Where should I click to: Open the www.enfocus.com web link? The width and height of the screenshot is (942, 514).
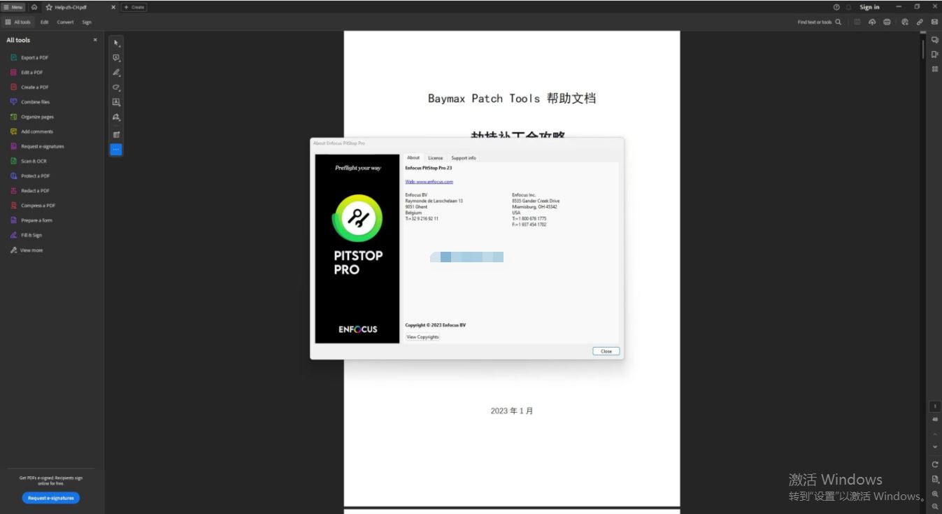[429, 182]
